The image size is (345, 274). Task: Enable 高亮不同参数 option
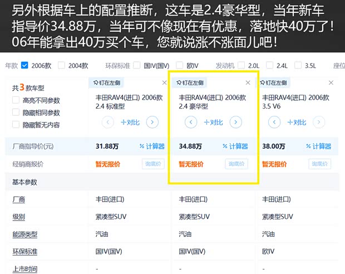point(16,100)
